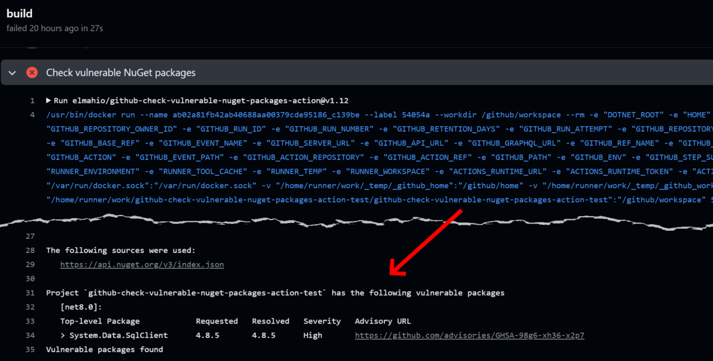Click 'The following sources were used:' line

tap(120, 250)
